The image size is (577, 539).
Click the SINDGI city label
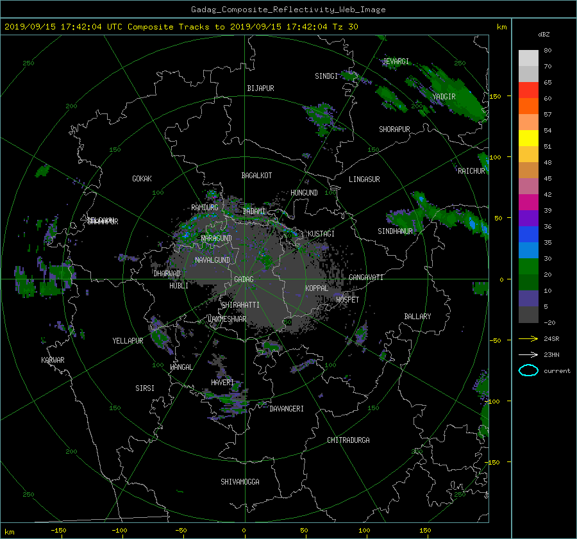coord(326,76)
